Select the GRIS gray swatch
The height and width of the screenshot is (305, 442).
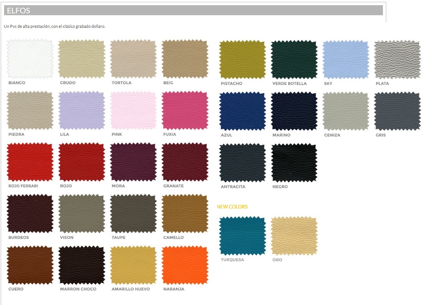pyautogui.click(x=397, y=111)
